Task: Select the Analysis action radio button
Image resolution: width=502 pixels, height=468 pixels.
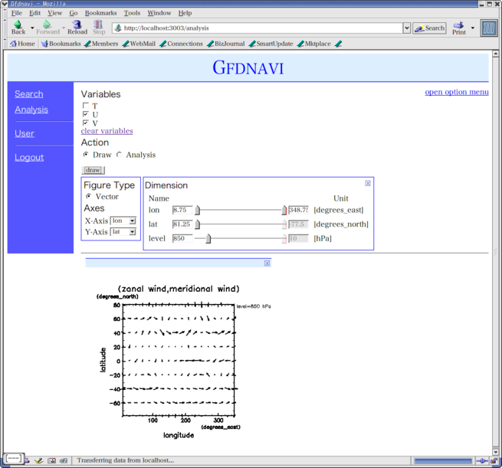Action: [x=120, y=155]
